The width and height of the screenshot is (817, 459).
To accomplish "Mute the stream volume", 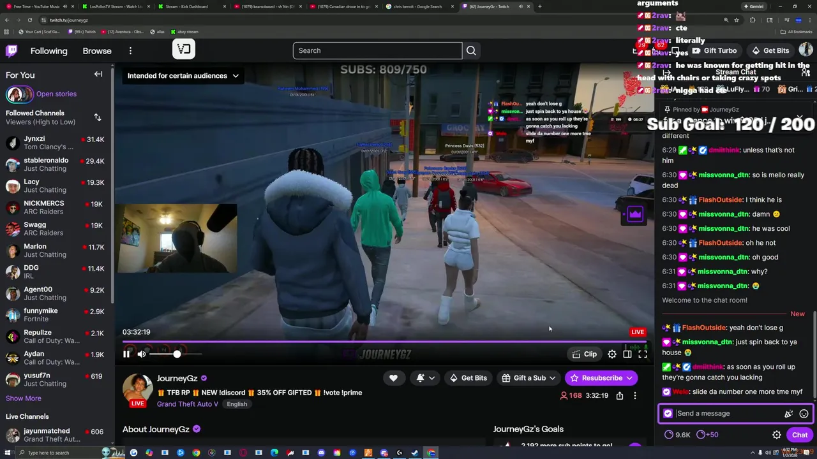I will 142,354.
